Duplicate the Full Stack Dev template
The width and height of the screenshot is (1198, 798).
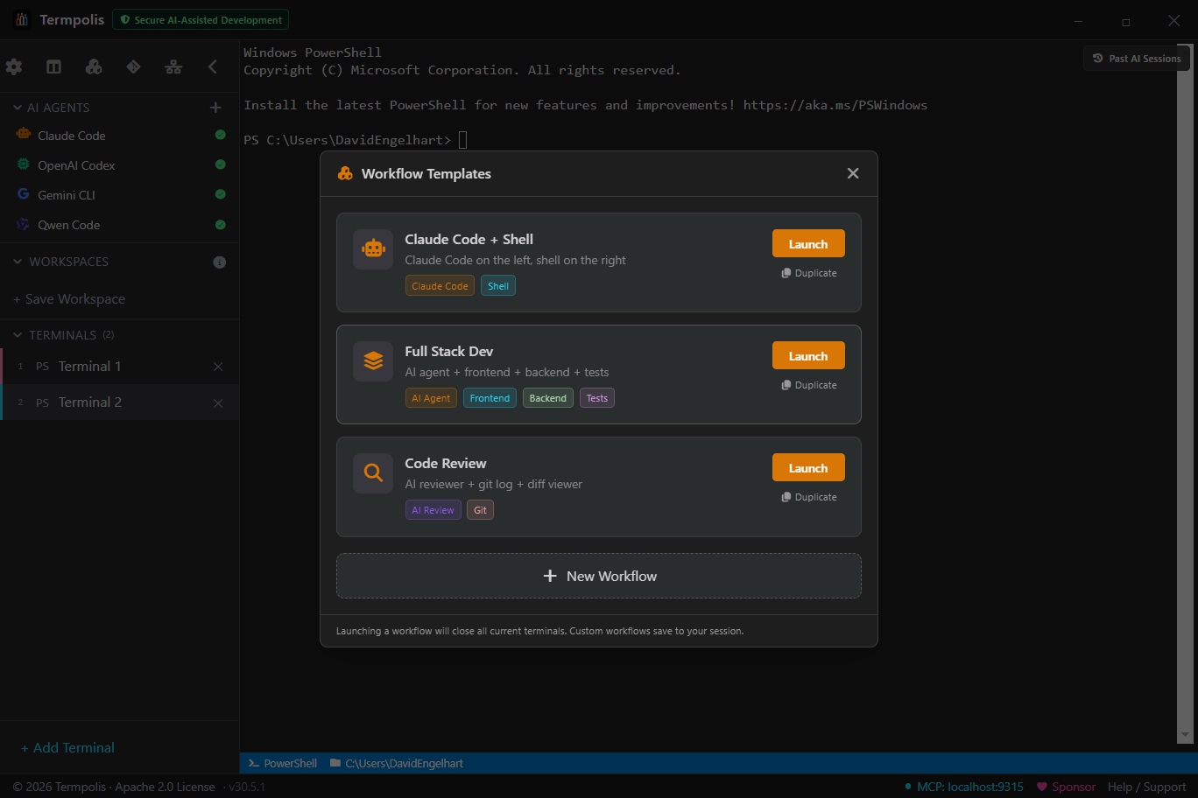pyautogui.click(x=809, y=385)
